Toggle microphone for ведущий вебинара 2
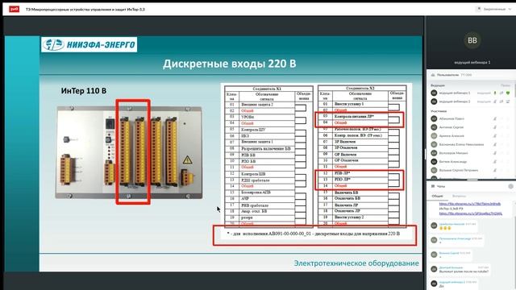The image size is (516, 290). click(x=494, y=101)
